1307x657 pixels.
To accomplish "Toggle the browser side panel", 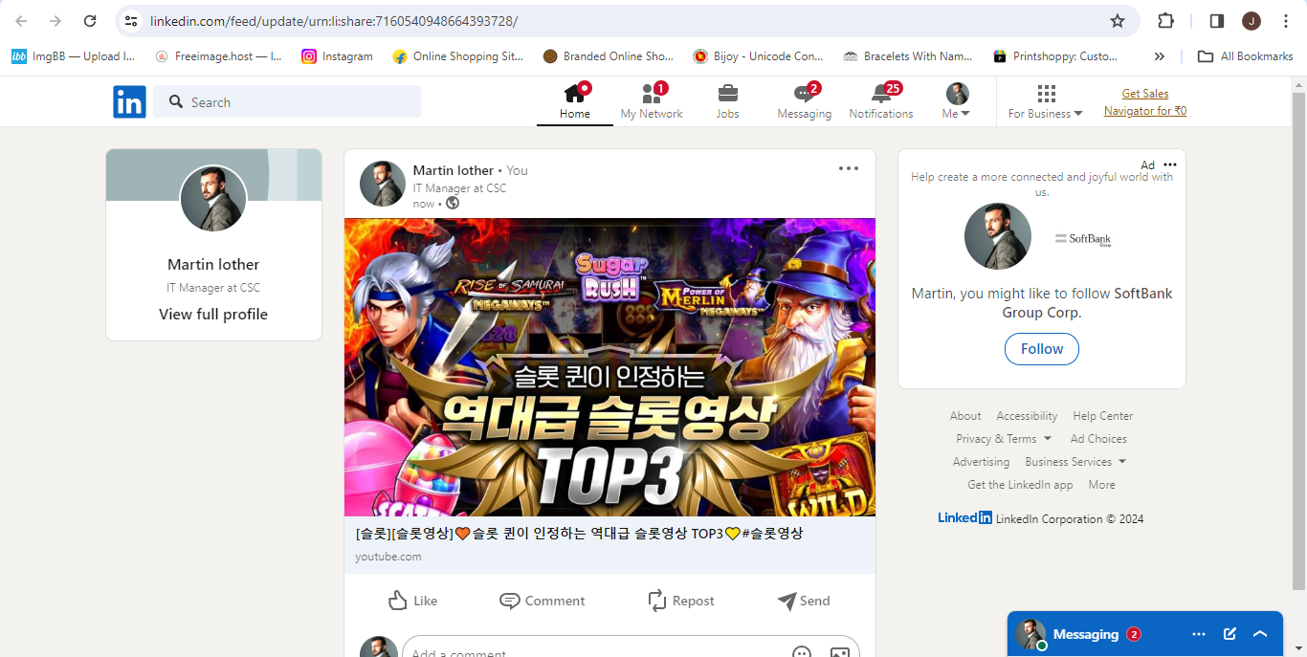I will pyautogui.click(x=1217, y=21).
